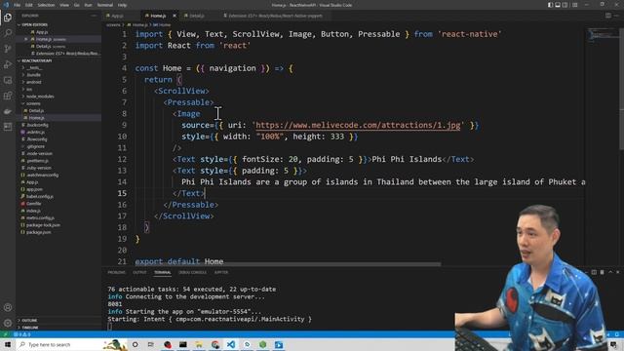
Task: Open the Help menu
Action: [x=122, y=5]
